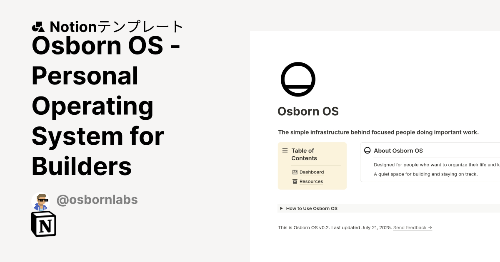Click the Send feedback link

[x=410, y=227]
